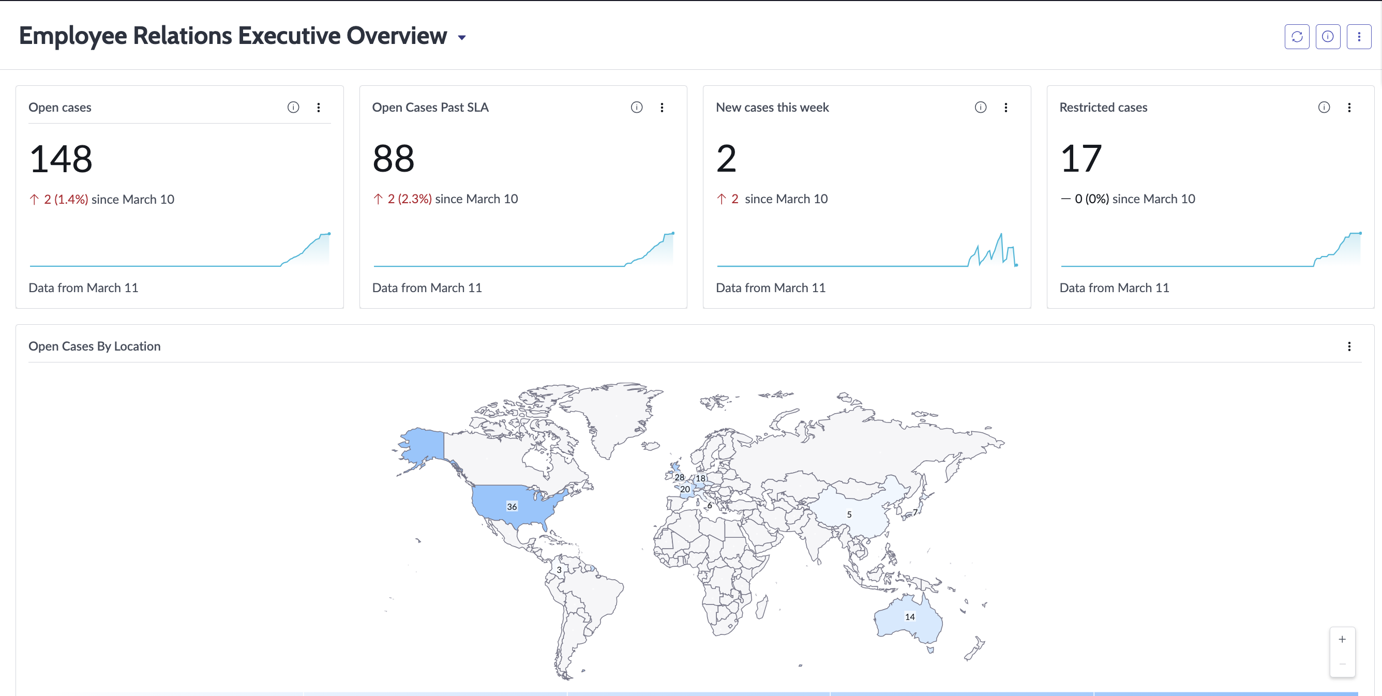Click the map label 7 near Japan
Viewport: 1382px width, 696px height.
click(x=915, y=512)
